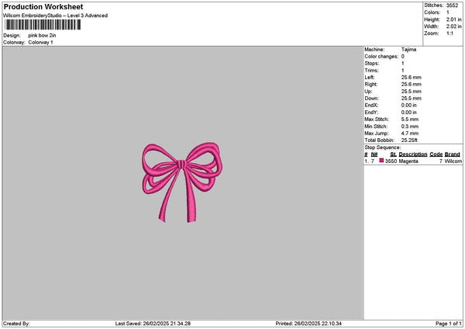Select the design name 'pink bow 2in'

(x=42, y=36)
